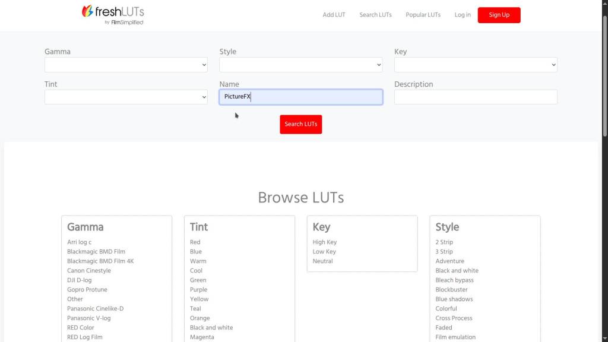This screenshot has width=608, height=342.
Task: Click the Sign Up button
Action: (x=499, y=15)
